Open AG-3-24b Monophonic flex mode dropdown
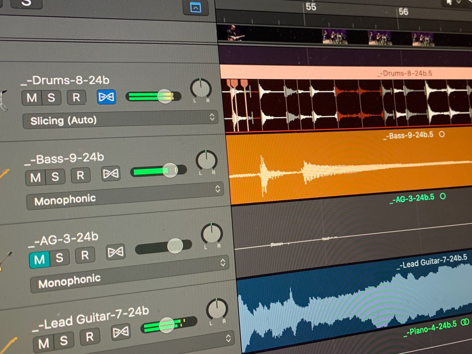 (x=129, y=275)
